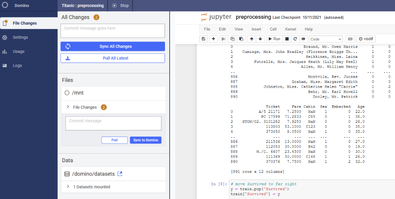Screen dimensions: 395x199
Task: Click the '[891 rows x 12 columns]' summary
Action: [257, 172]
